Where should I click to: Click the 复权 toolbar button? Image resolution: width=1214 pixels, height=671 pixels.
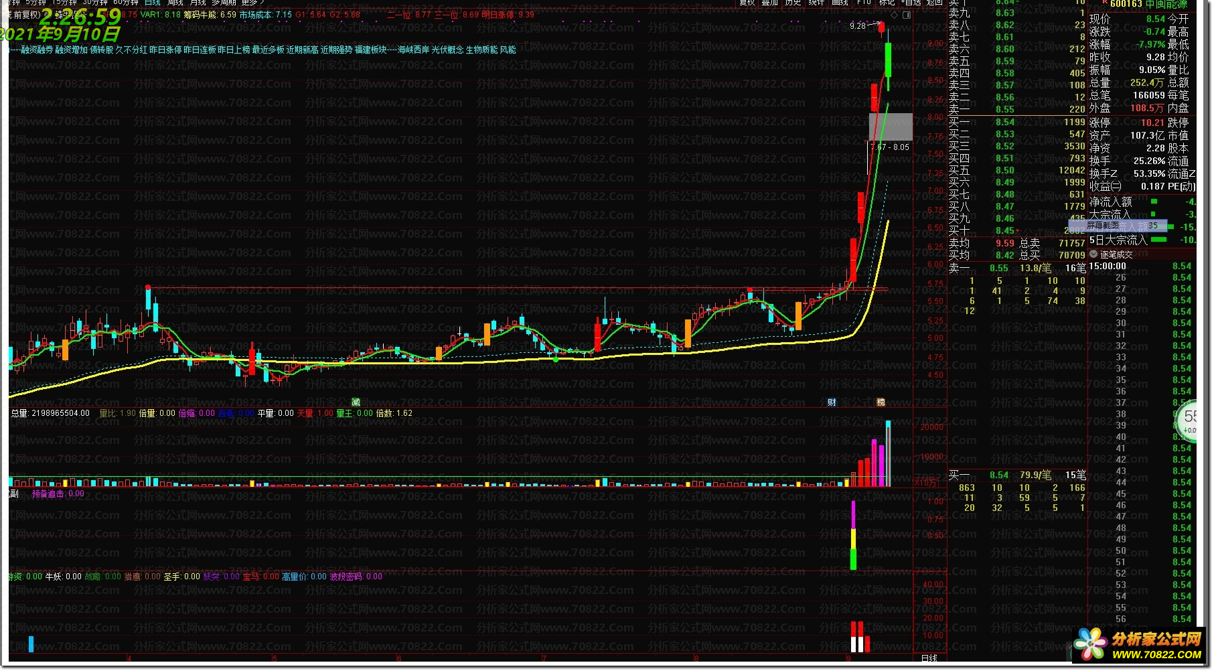point(747,3)
